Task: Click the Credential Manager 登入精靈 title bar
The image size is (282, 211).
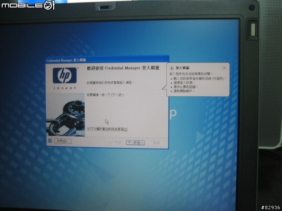Action: [107, 60]
